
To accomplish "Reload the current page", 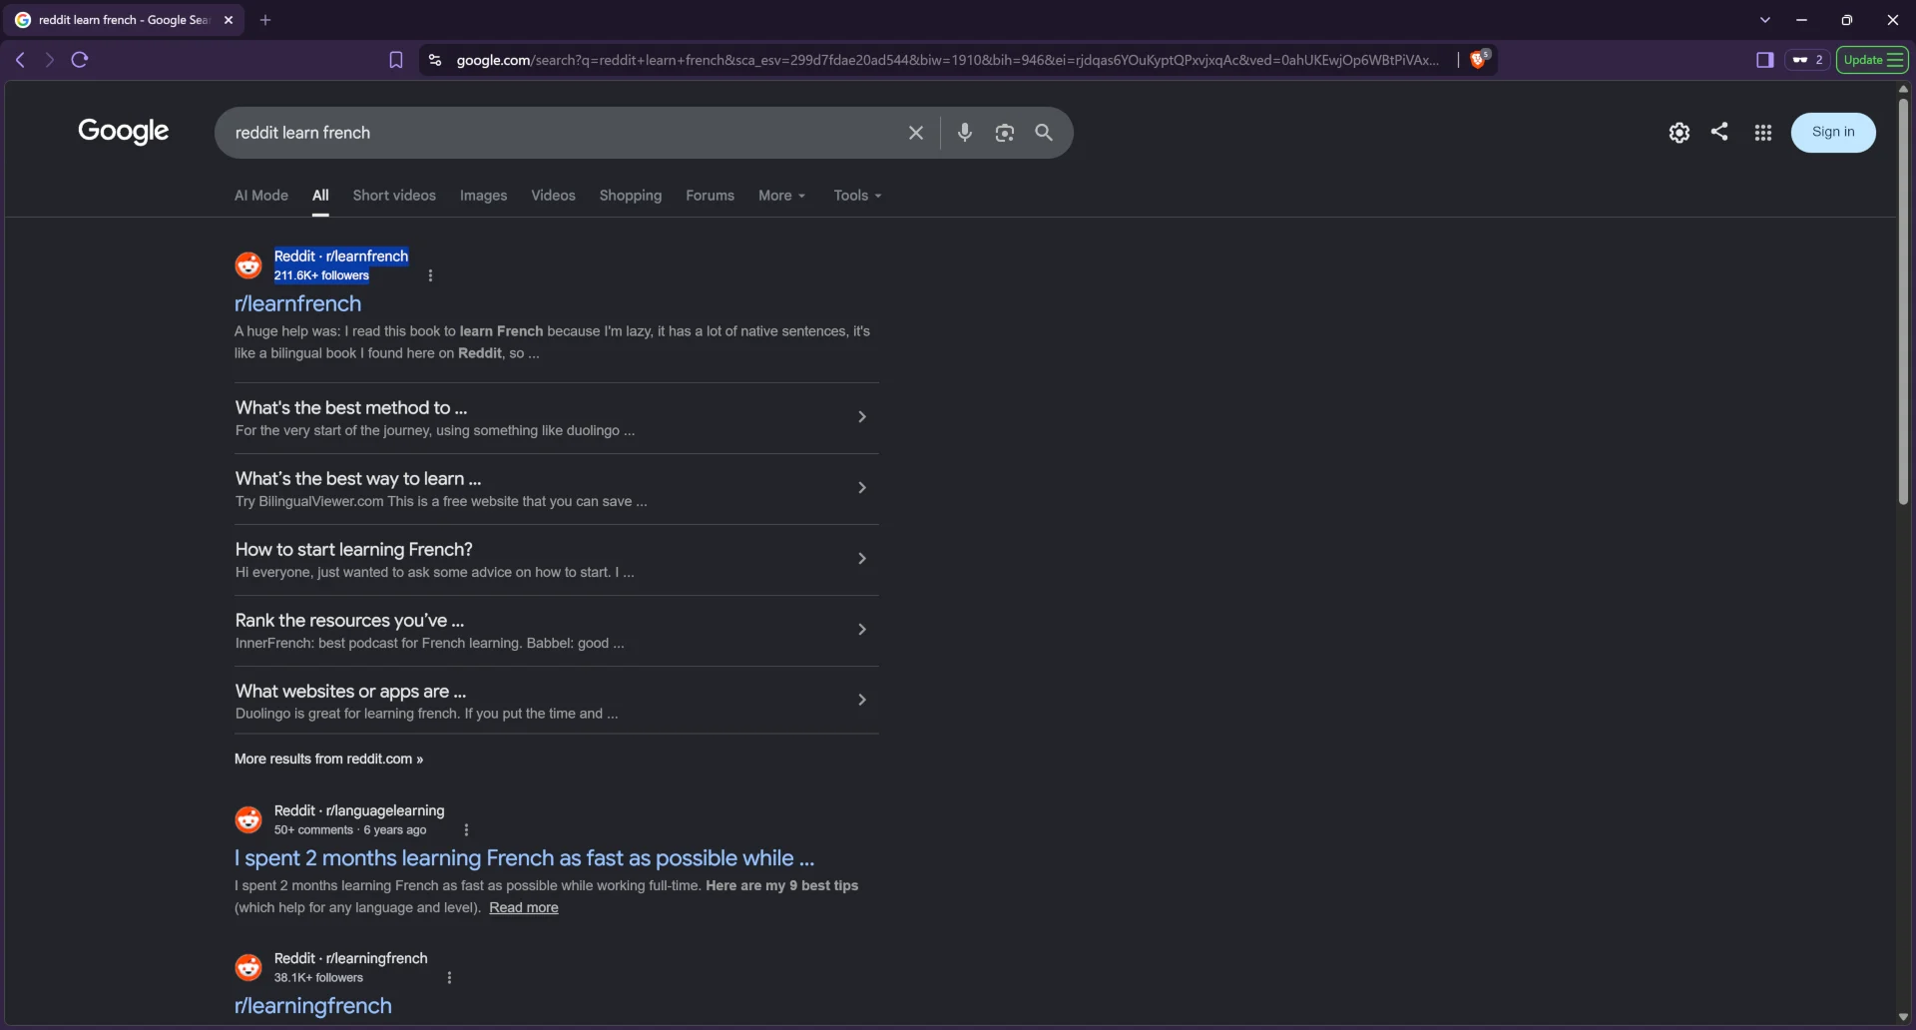I will (x=80, y=60).
